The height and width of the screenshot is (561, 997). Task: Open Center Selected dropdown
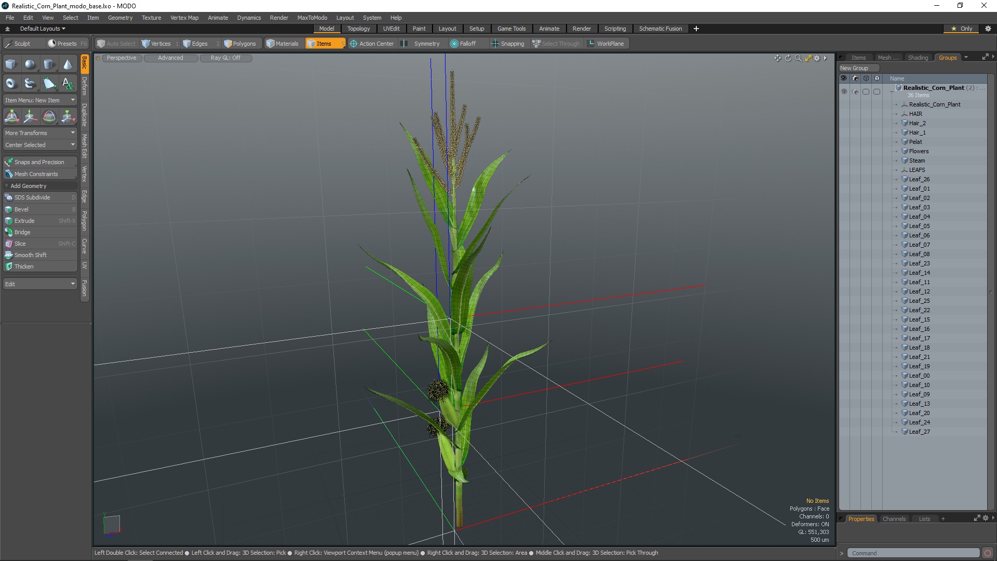(x=40, y=145)
